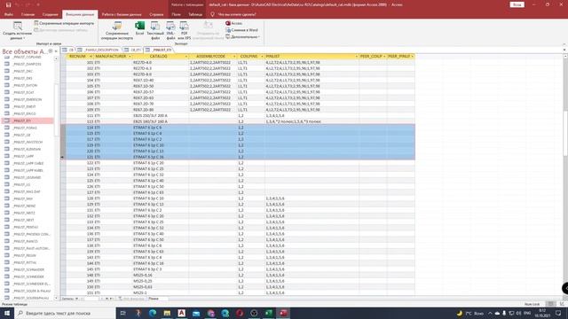
Task: Open AutoCAD from the taskbar
Action: pos(181,313)
